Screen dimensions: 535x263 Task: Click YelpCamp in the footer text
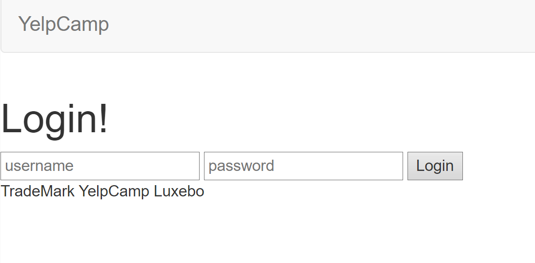coord(114,191)
